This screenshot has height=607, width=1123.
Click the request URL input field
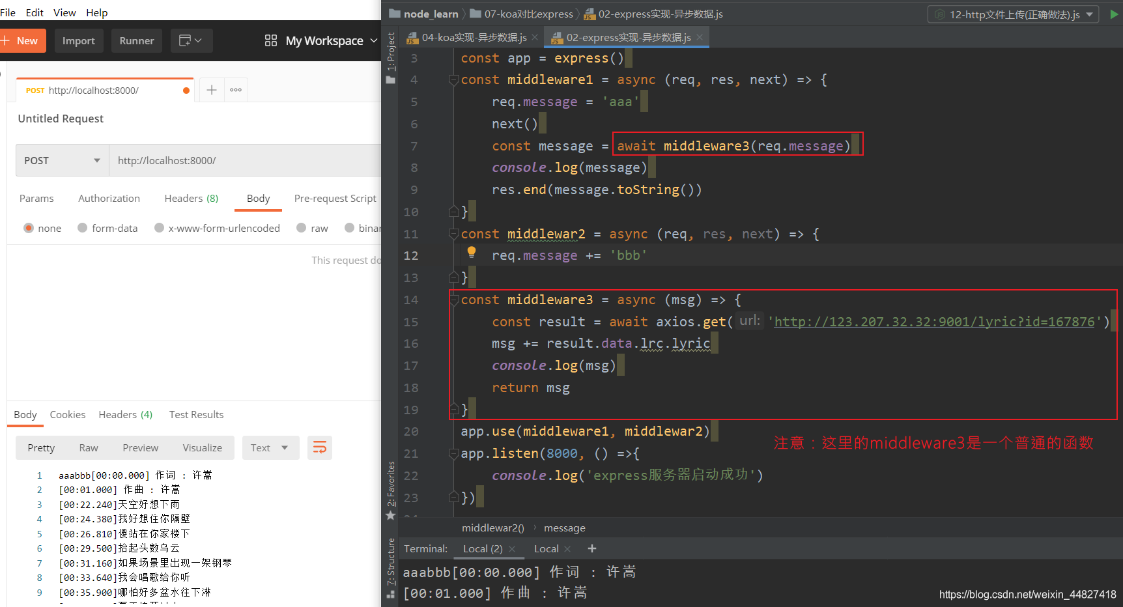pyautogui.click(x=245, y=160)
